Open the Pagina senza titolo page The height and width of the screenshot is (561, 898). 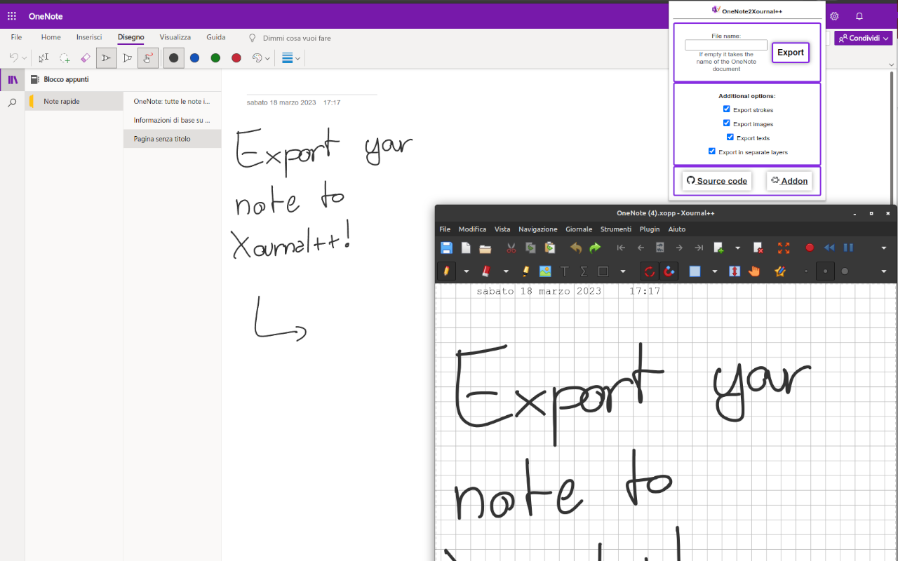(173, 139)
